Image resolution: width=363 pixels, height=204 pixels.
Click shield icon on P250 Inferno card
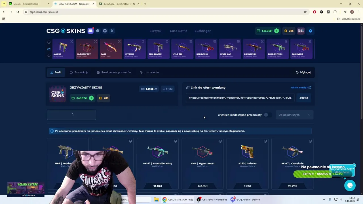(x=265, y=141)
